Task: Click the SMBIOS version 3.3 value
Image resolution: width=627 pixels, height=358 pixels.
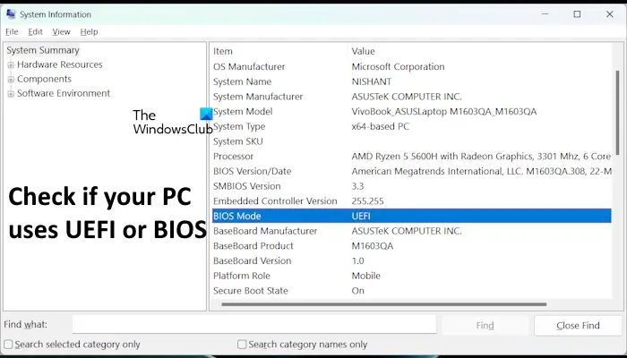Action: click(x=357, y=186)
